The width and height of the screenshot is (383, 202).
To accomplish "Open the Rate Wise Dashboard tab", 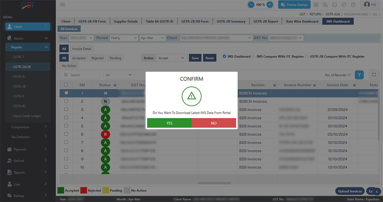I will pos(302,21).
